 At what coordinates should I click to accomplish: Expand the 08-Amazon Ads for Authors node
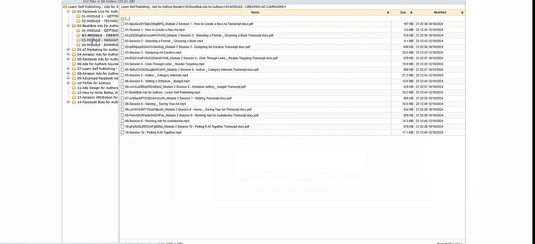pyautogui.click(x=68, y=74)
